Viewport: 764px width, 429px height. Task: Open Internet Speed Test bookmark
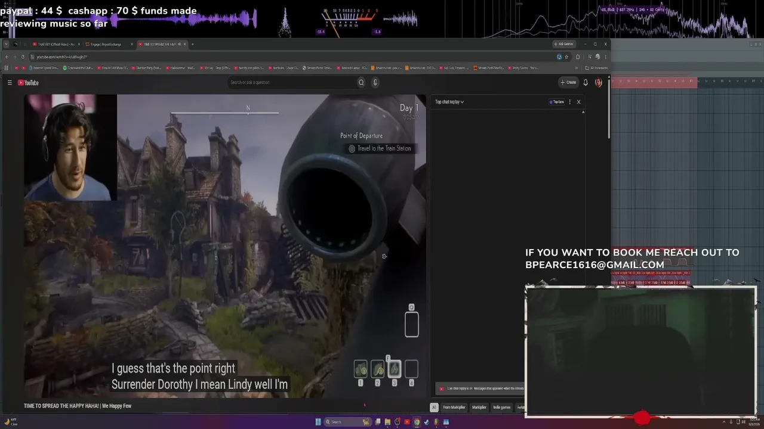pos(44,68)
